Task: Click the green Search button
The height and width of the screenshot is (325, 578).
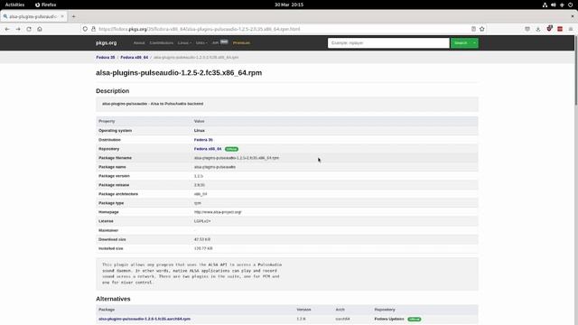Action: click(x=461, y=42)
